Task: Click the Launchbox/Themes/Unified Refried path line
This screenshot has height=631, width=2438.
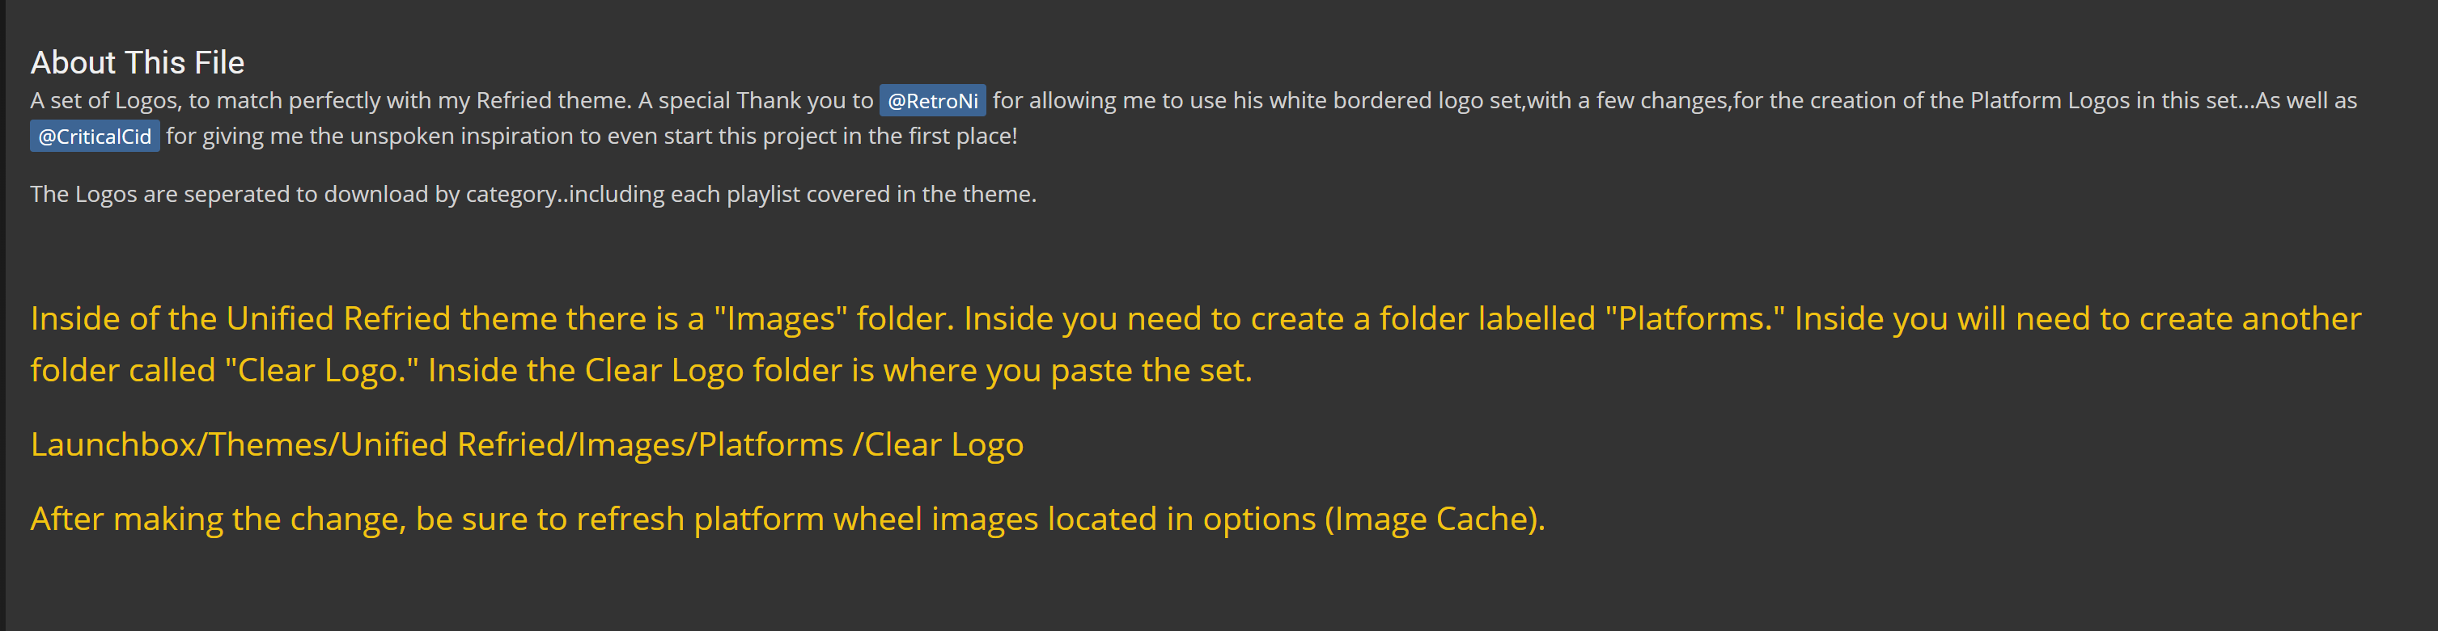Action: 527,444
